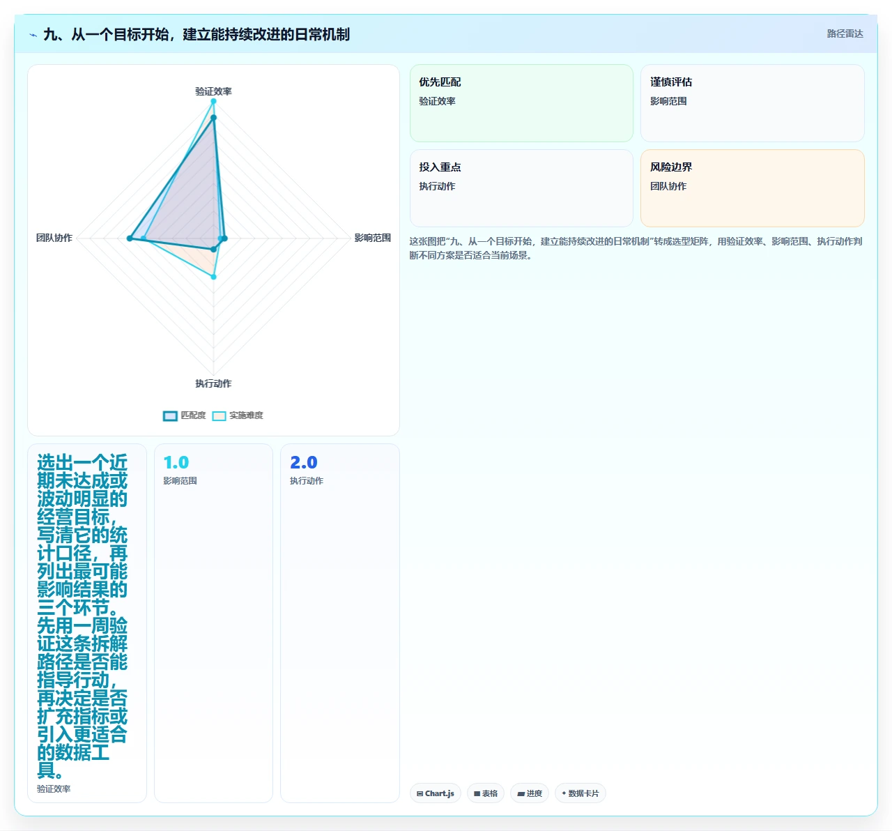892x831 pixels.
Task: Click the large teal text starting 选出一个近期未达成
Action: pos(82,616)
